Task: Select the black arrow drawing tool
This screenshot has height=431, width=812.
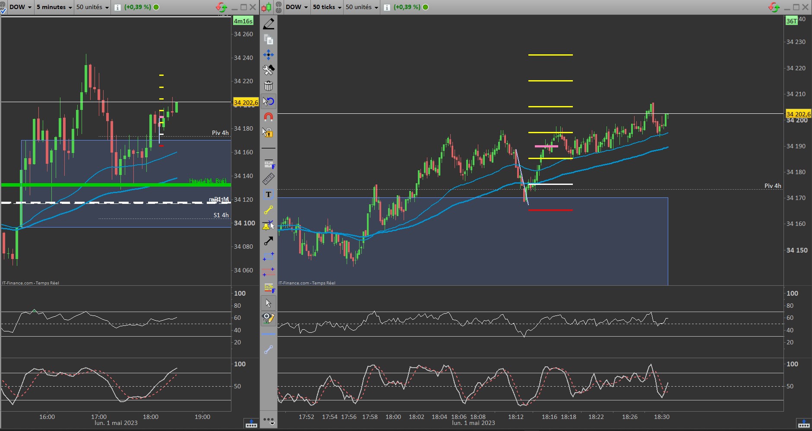Action: coord(269,241)
